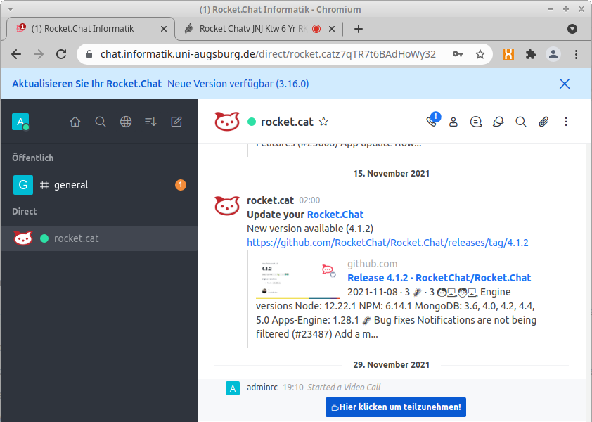
Task: Click Hier klicken um teilzunehmen button
Action: [x=396, y=407]
